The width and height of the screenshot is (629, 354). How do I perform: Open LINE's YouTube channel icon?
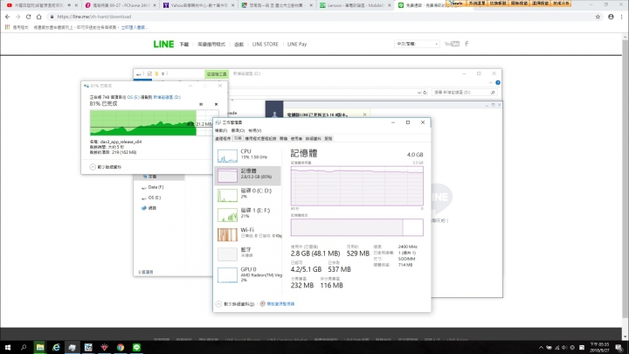[x=453, y=44]
